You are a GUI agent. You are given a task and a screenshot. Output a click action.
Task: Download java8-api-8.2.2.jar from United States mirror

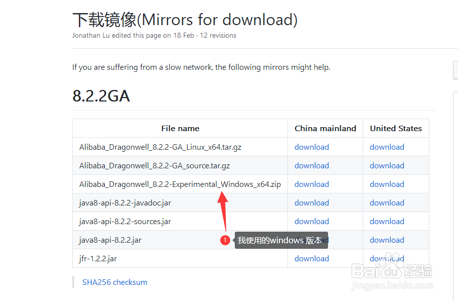(387, 240)
